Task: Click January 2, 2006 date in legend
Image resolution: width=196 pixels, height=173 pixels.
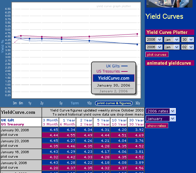Action: (114, 91)
